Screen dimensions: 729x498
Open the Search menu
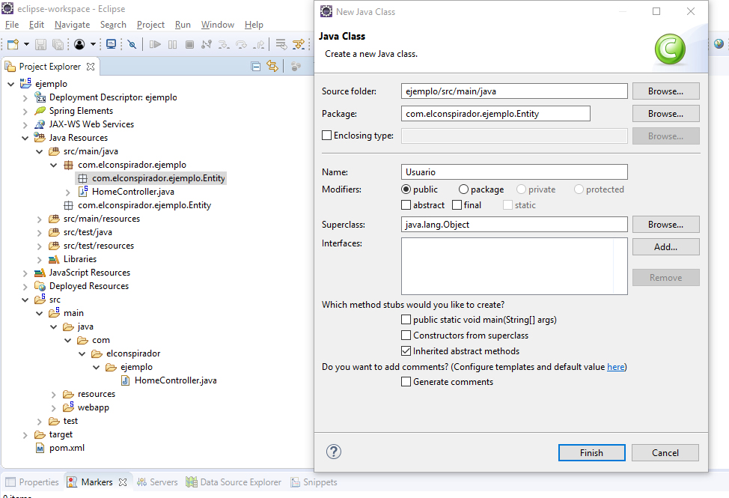tap(113, 25)
